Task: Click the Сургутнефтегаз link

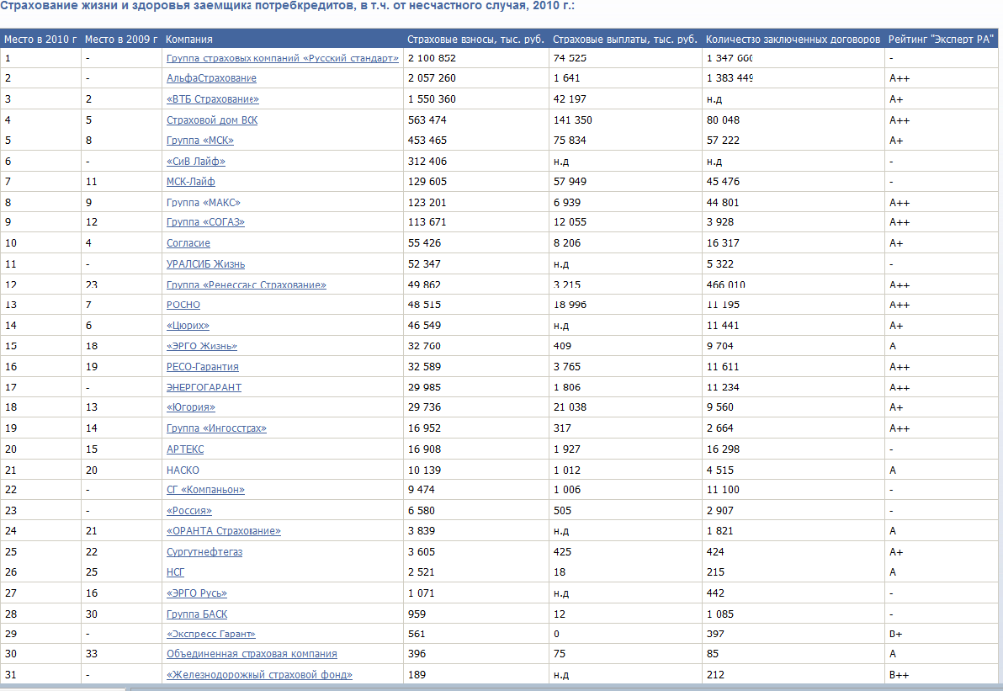Action: tap(204, 552)
